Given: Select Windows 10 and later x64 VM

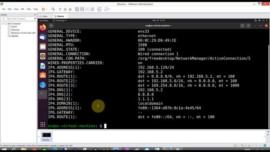Looking at the screenshot, I should (23, 33).
